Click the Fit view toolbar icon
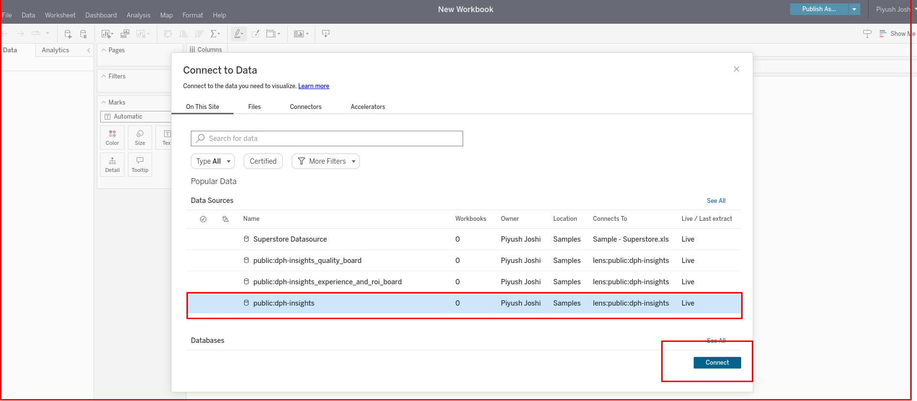Image resolution: width=917 pixels, height=401 pixels. click(273, 34)
